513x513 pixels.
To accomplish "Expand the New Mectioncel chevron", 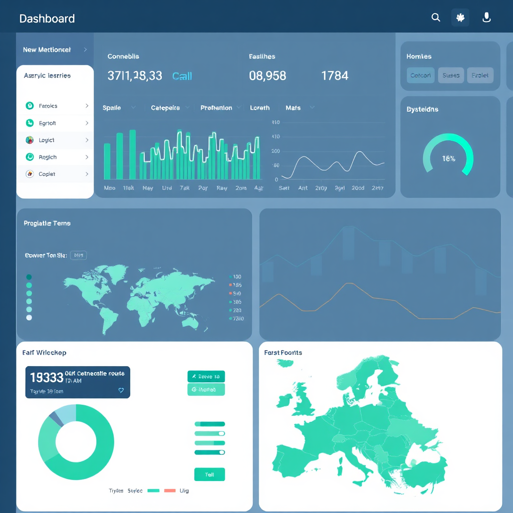I will tap(85, 50).
